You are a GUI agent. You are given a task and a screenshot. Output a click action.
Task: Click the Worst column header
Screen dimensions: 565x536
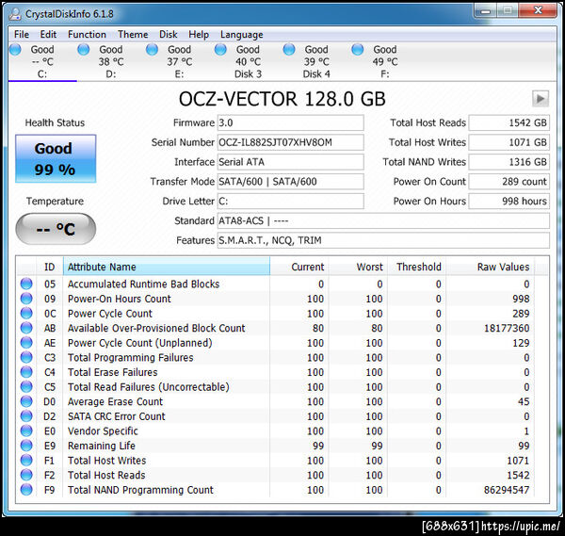tap(358, 267)
